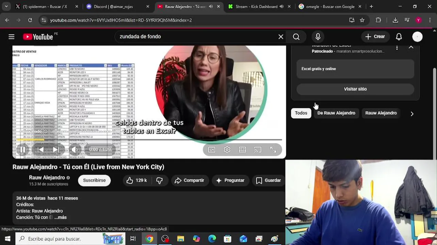Viewport: 437px width, 245px height.
Task: Open the player settings gear
Action: [x=227, y=150]
